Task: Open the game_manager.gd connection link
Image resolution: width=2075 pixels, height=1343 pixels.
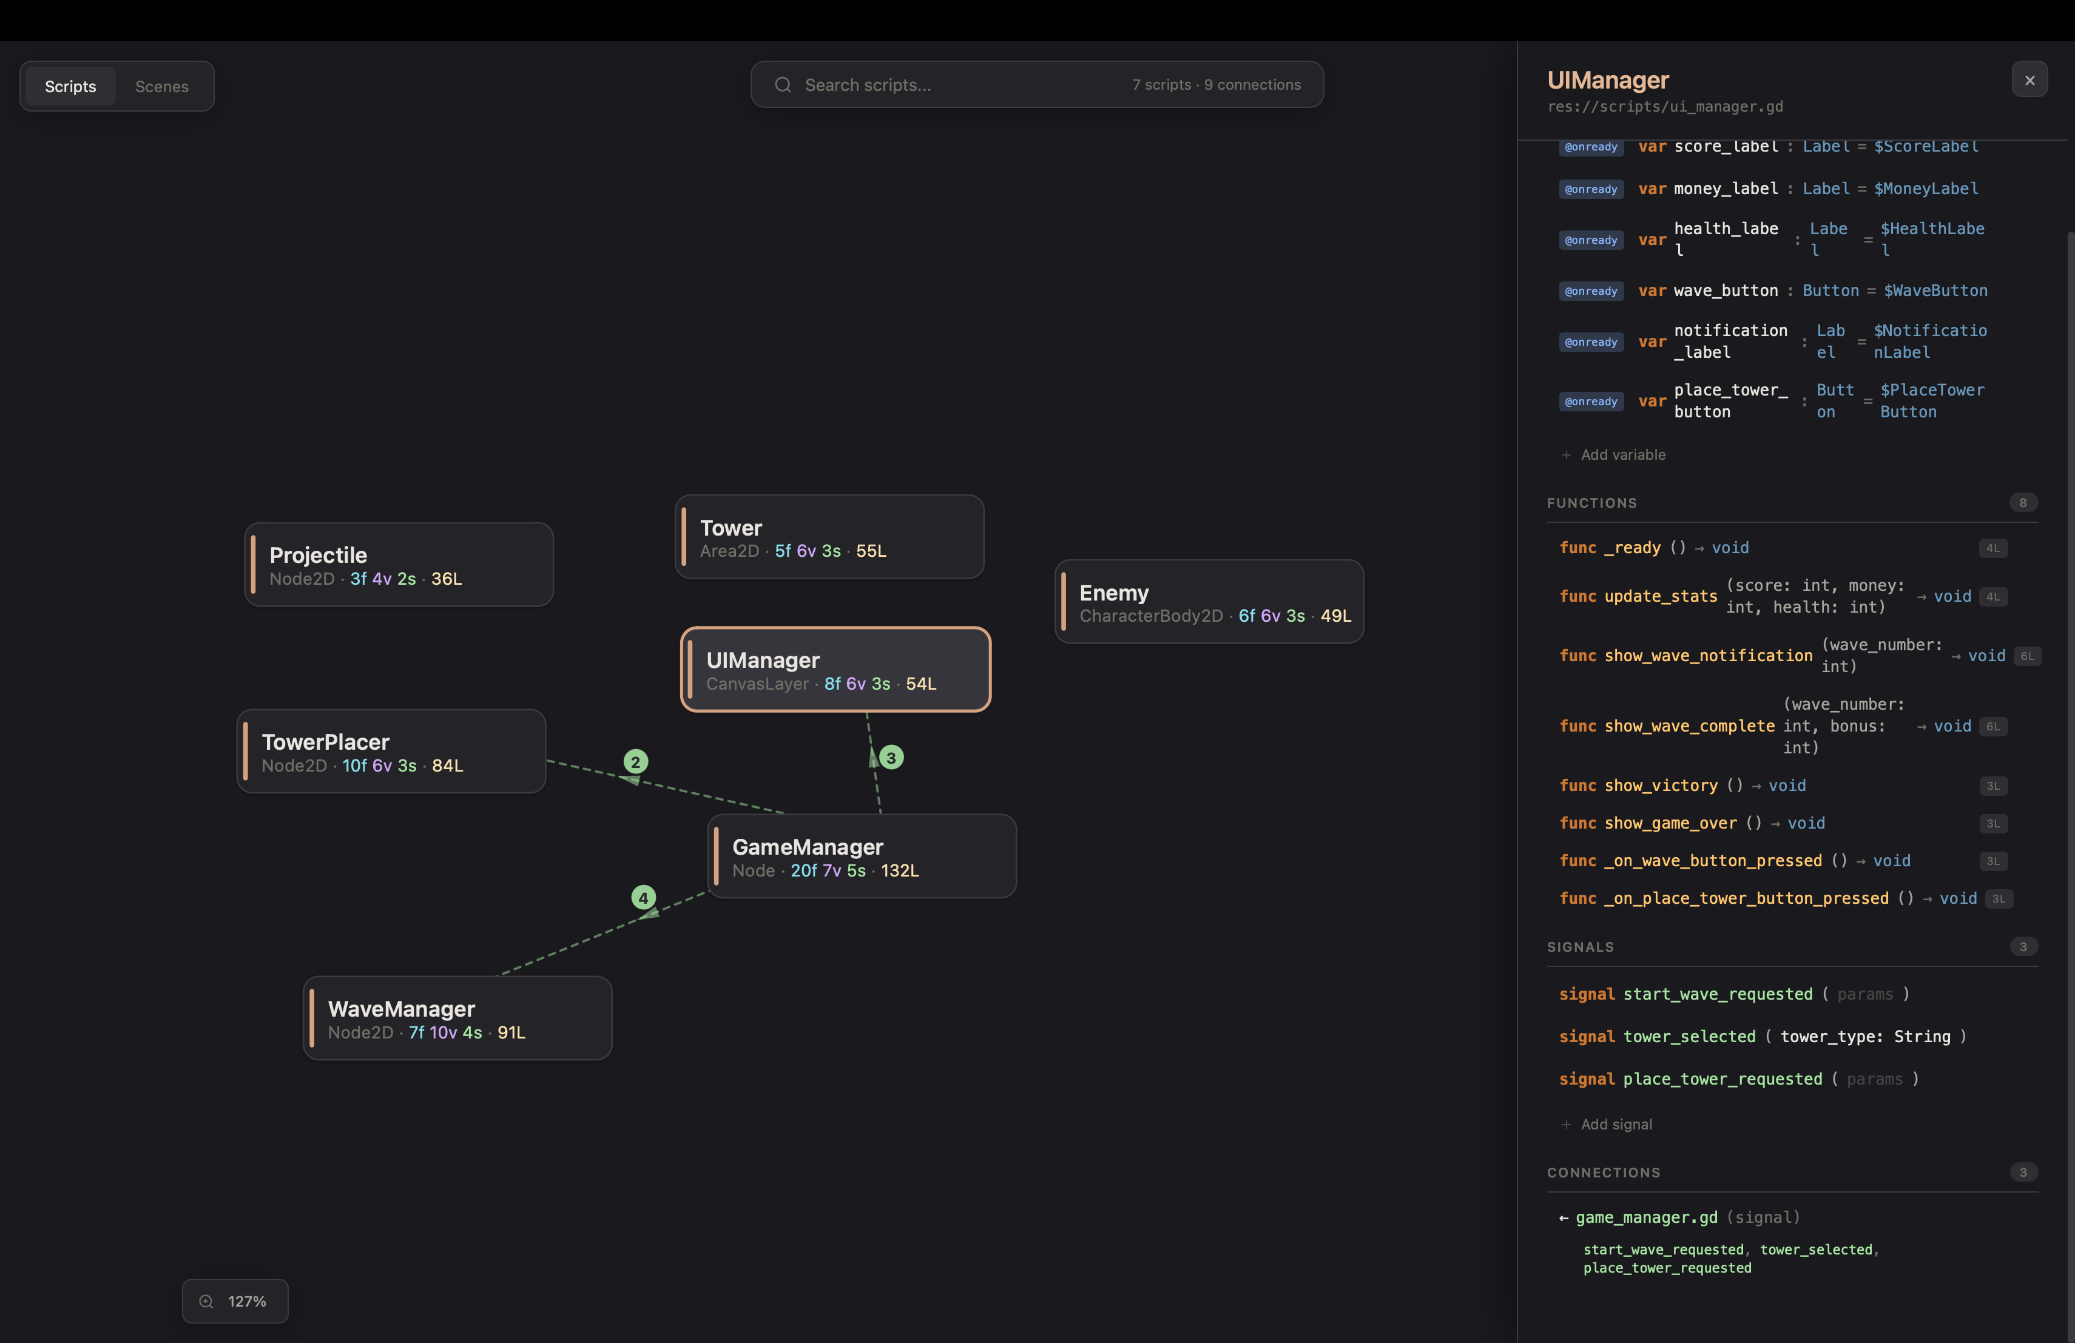Action: pyautogui.click(x=1645, y=1217)
